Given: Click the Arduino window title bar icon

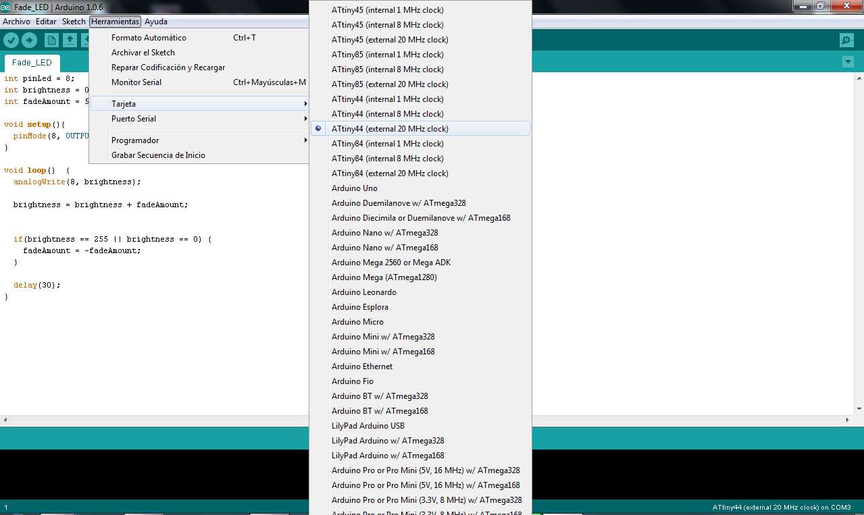Looking at the screenshot, I should point(6,6).
